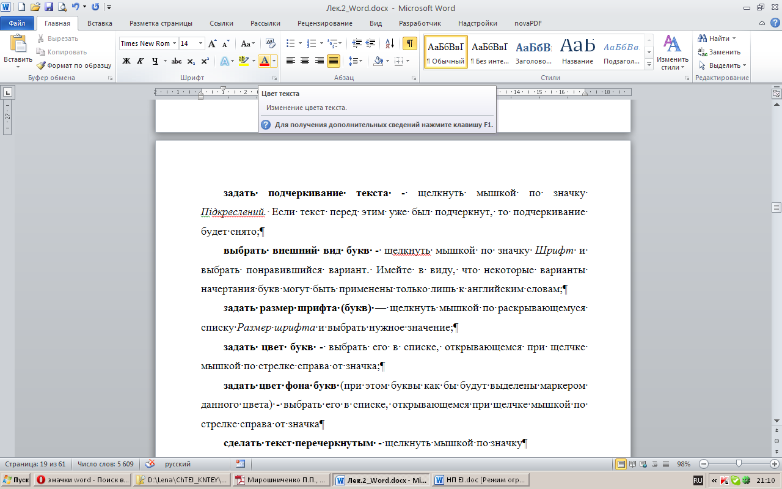Click the spell check icon in status bar

pos(150,464)
